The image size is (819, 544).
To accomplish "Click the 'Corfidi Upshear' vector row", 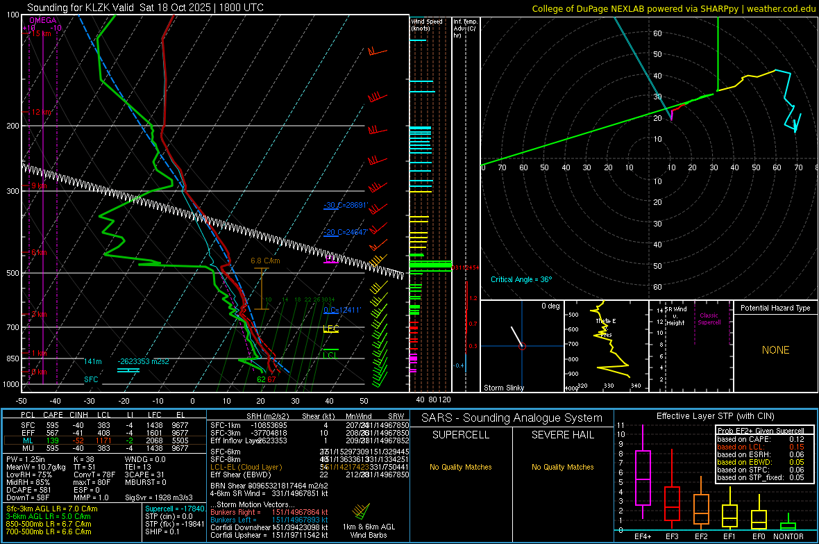I will pos(269,535).
